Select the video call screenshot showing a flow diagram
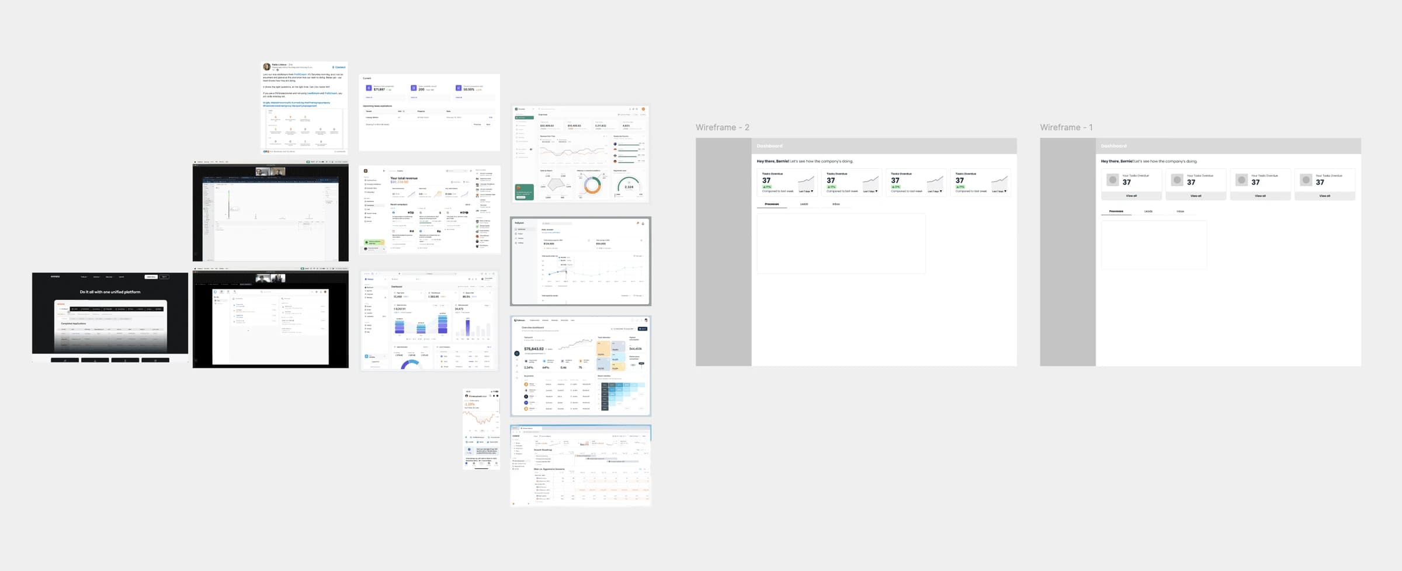This screenshot has height=571, width=1402. click(x=270, y=211)
